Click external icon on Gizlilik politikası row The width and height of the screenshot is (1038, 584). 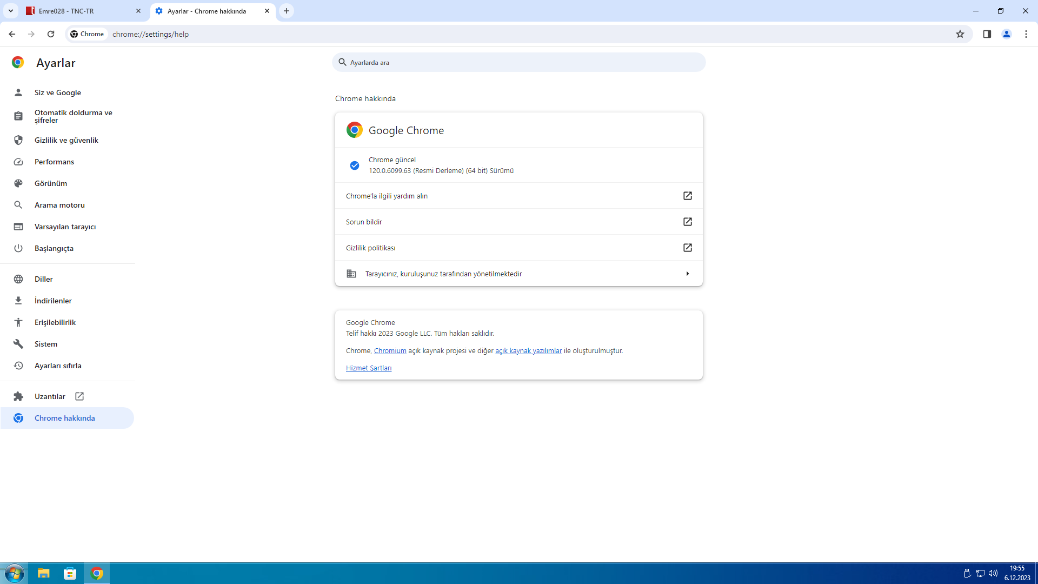click(688, 248)
